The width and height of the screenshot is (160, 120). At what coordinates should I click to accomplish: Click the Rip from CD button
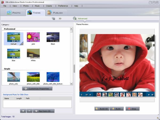[x=43, y=111]
